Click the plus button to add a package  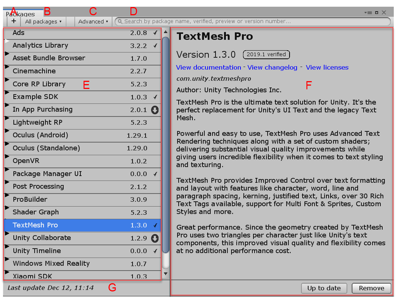(x=13, y=21)
